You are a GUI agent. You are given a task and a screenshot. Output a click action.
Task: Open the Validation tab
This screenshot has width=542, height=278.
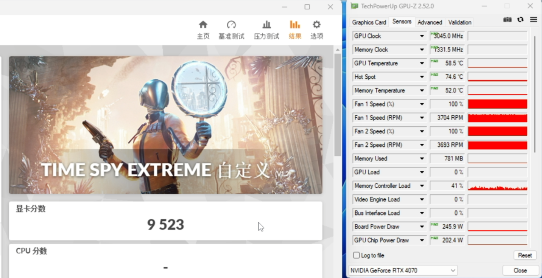point(460,22)
